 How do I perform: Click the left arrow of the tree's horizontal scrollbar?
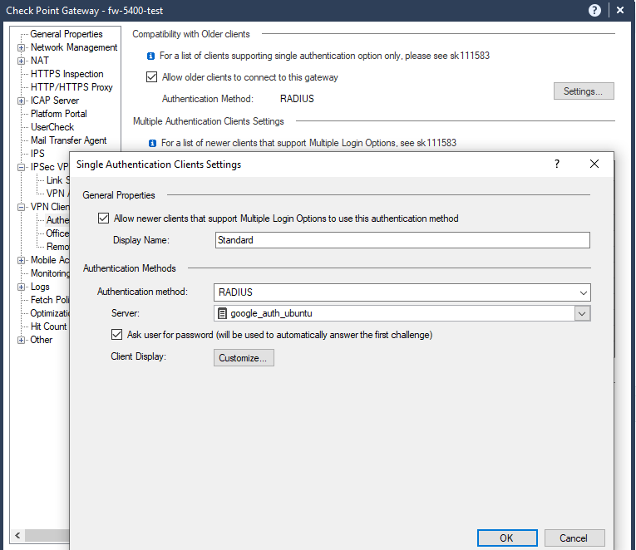click(x=18, y=535)
